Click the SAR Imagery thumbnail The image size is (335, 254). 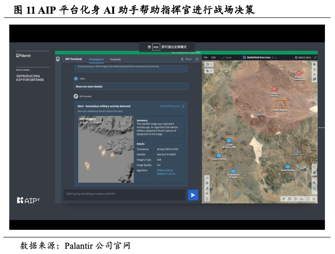(x=106, y=149)
